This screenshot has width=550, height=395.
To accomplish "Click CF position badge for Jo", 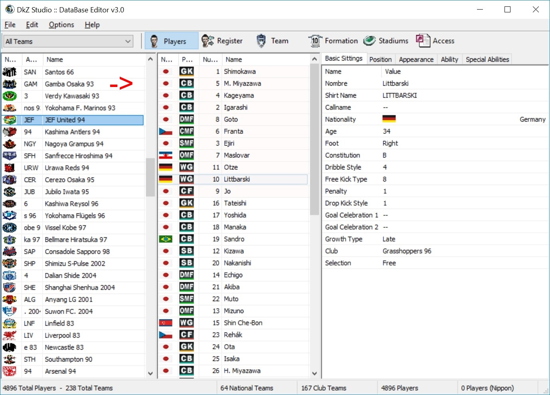I will (x=186, y=191).
